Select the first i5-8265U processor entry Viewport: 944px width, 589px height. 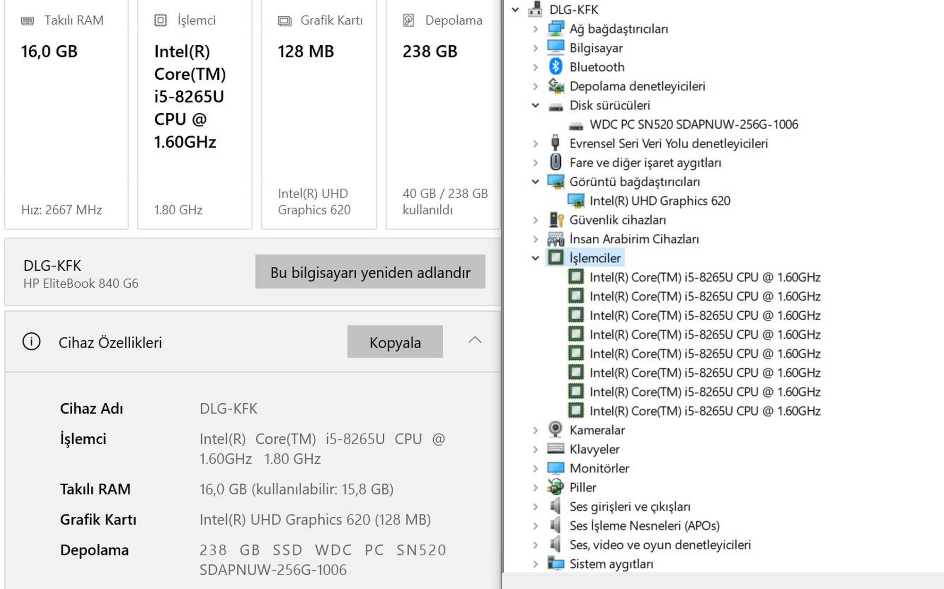(x=705, y=277)
